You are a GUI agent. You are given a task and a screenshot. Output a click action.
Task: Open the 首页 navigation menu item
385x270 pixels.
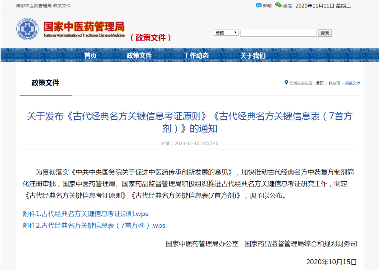pyautogui.click(x=90, y=56)
